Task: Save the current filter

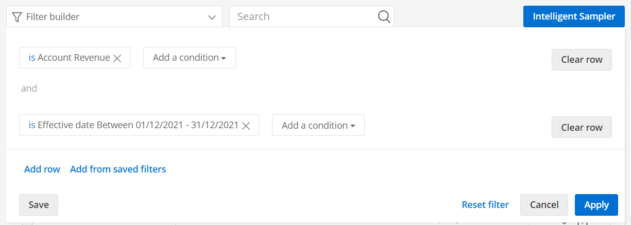Action: pyautogui.click(x=39, y=205)
